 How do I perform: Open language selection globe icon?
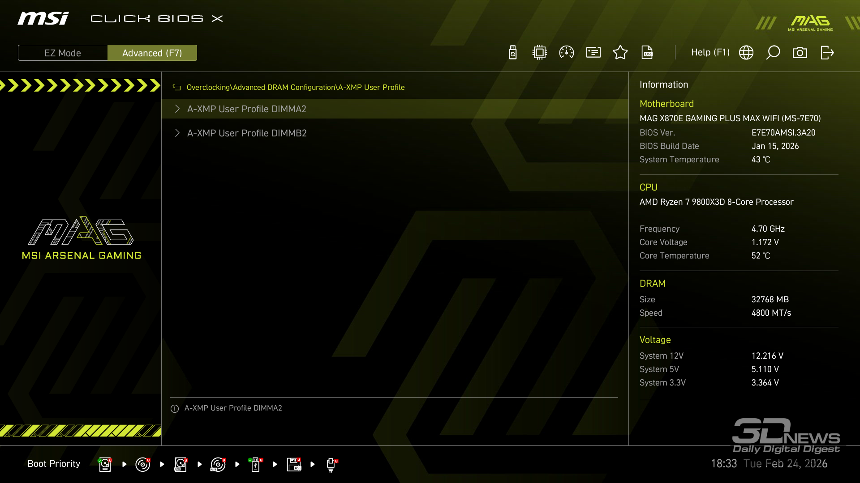(746, 53)
